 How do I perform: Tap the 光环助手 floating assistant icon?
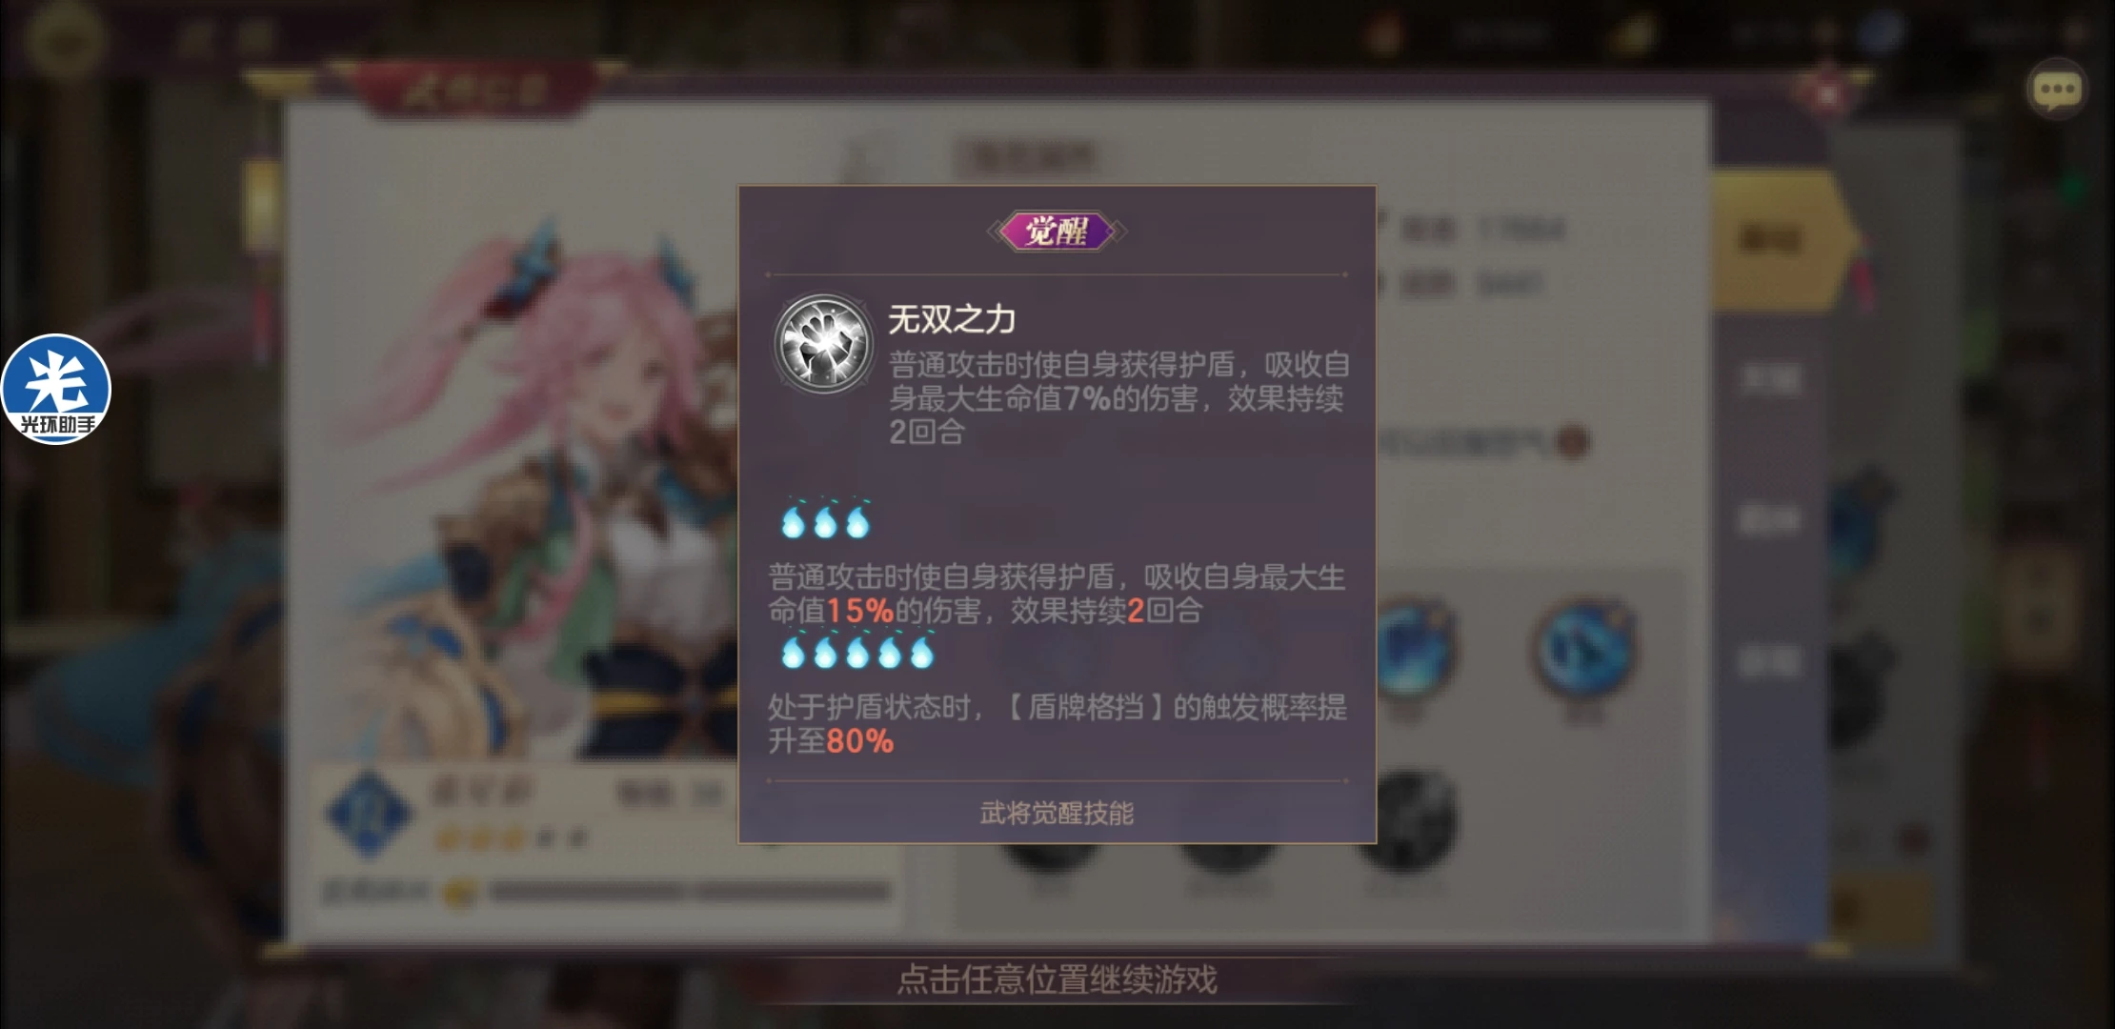coord(55,389)
